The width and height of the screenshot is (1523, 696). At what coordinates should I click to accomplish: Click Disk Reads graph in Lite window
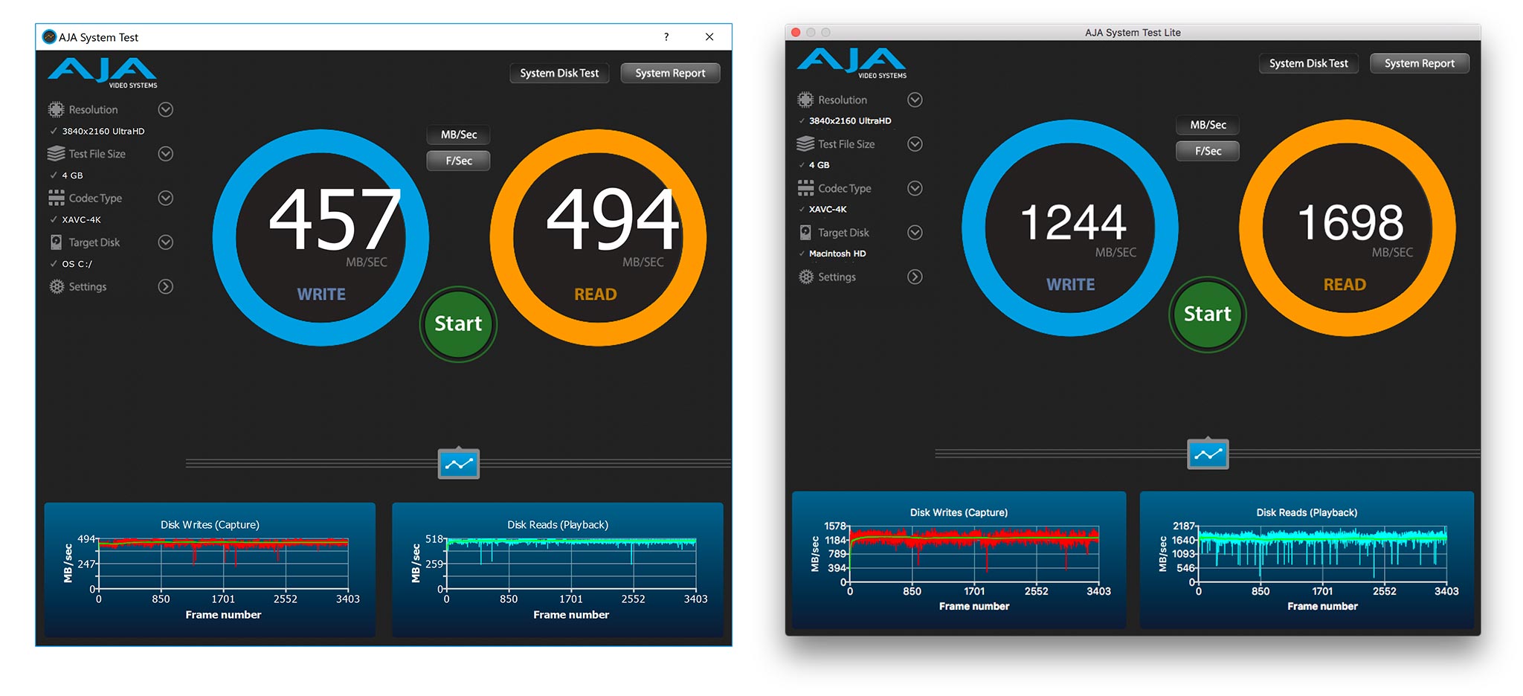(1307, 560)
